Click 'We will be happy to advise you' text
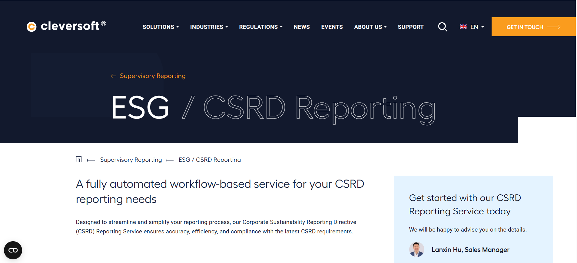The image size is (577, 263). coord(468,229)
